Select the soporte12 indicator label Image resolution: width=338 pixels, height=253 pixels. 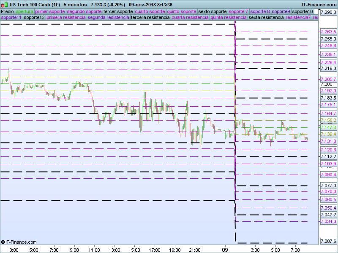(x=34, y=18)
